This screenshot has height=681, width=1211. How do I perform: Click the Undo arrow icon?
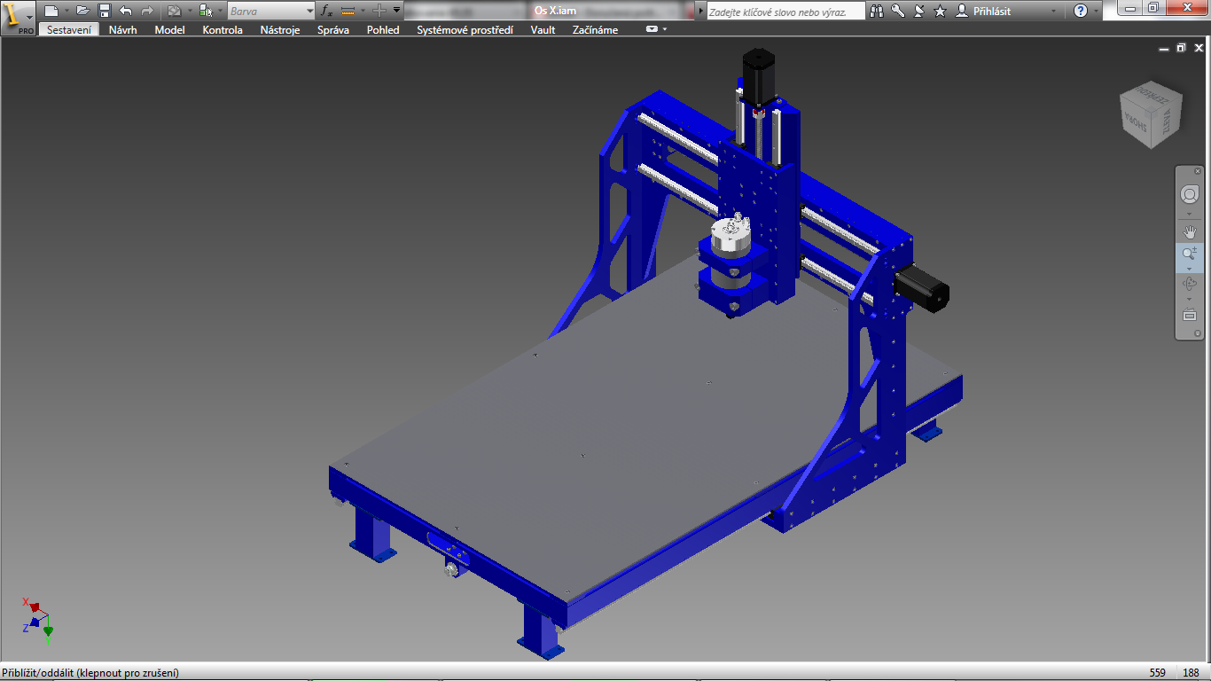pos(126,11)
